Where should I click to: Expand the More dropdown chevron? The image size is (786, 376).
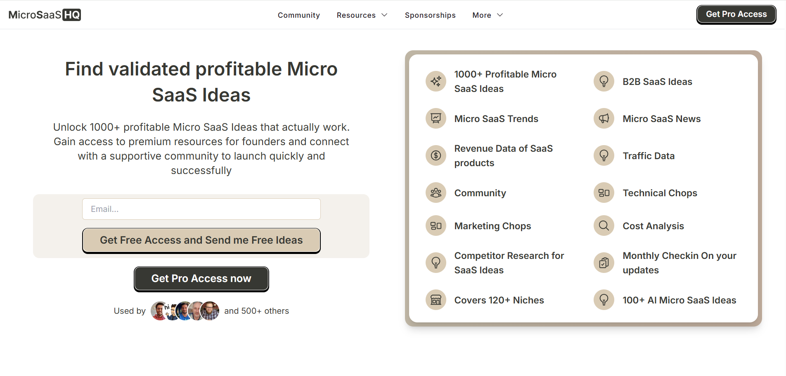500,15
